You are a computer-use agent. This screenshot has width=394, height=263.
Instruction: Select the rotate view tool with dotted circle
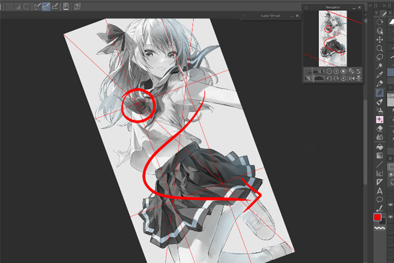tap(380, 22)
